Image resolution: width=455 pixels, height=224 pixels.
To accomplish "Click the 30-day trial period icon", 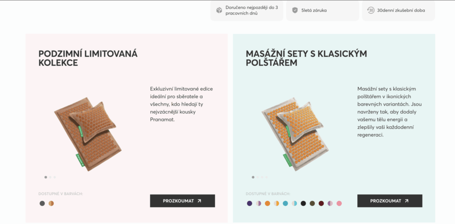I will (371, 10).
